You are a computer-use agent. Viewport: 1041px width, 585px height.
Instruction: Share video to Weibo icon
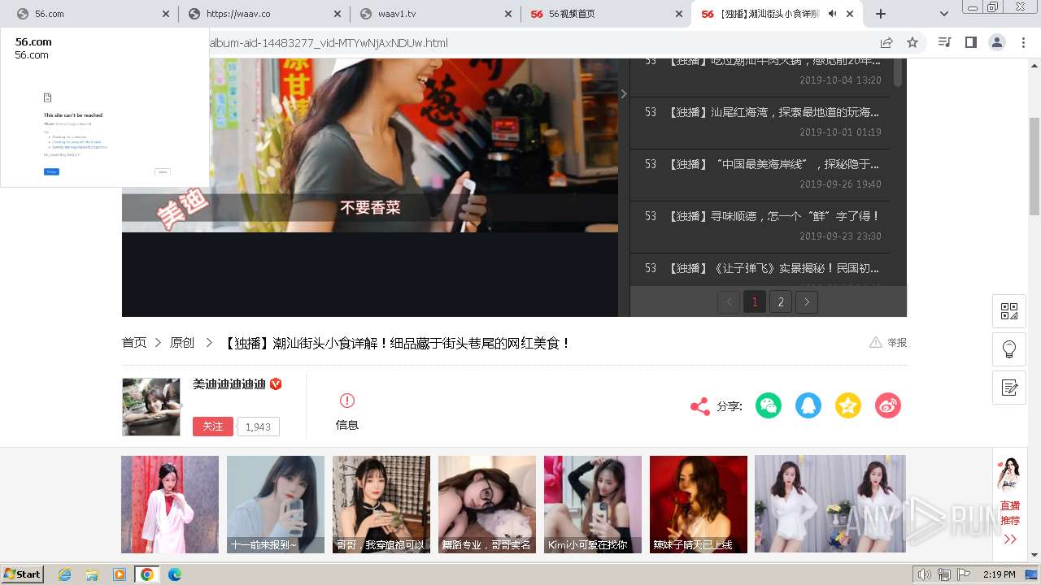888,405
